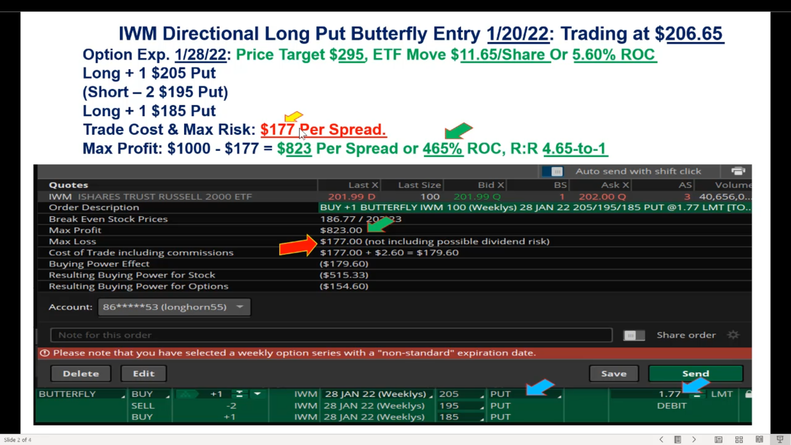Click the DEBIT label under price
The width and height of the screenshot is (791, 445).
pyautogui.click(x=672, y=406)
